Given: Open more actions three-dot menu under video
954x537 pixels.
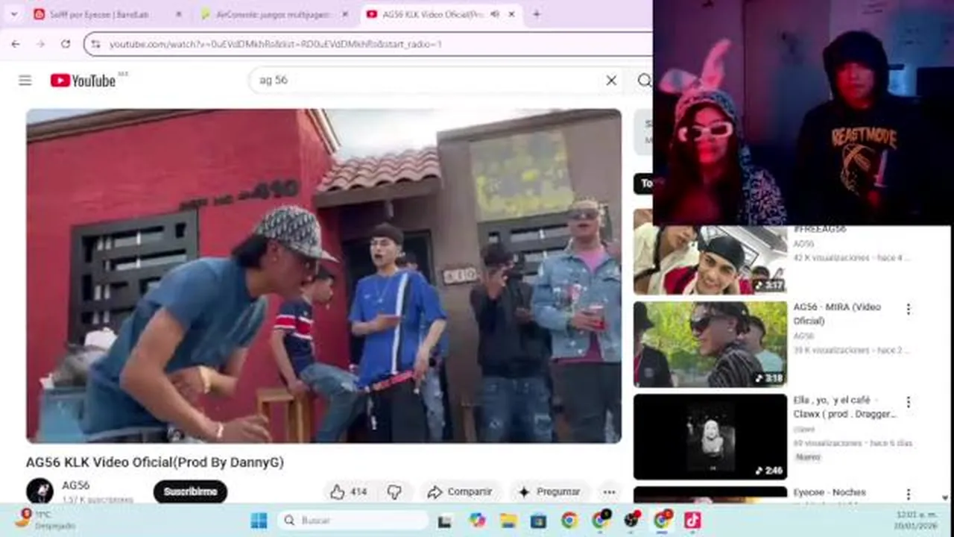Looking at the screenshot, I should 609,492.
